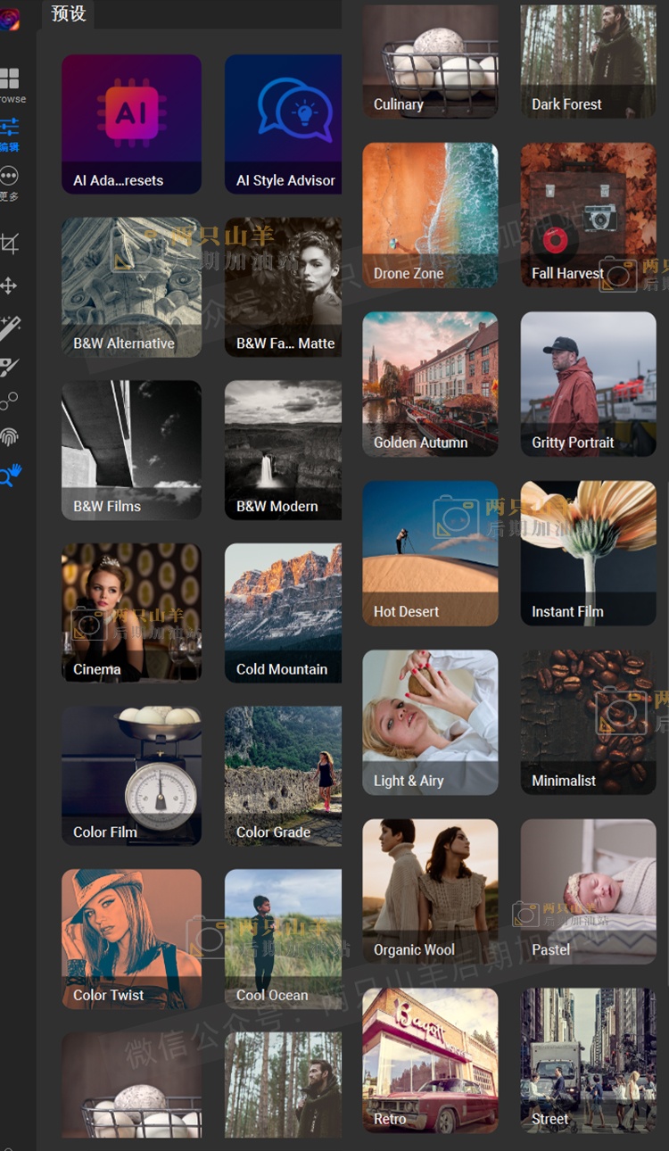Open the 预设 presets tab
Image resolution: width=669 pixels, height=1151 pixels.
(x=69, y=14)
